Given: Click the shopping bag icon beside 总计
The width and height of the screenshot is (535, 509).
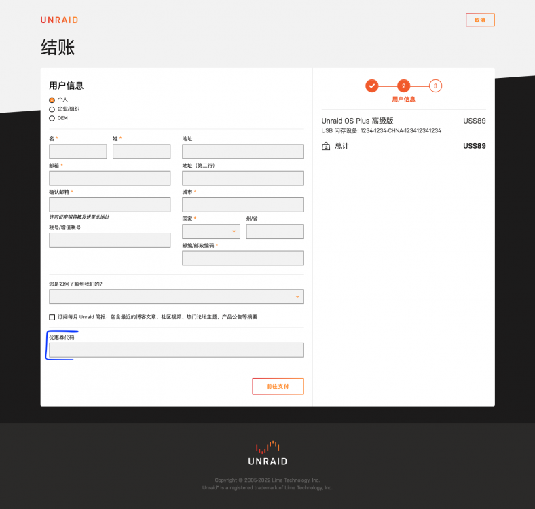Looking at the screenshot, I should click(326, 147).
